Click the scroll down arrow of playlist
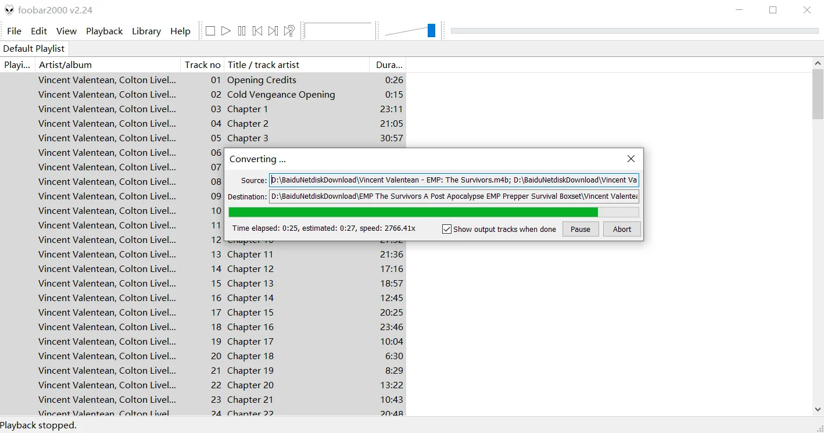 [818, 409]
